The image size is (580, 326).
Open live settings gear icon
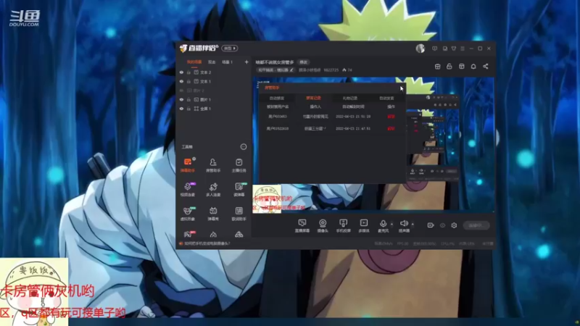coord(454,225)
